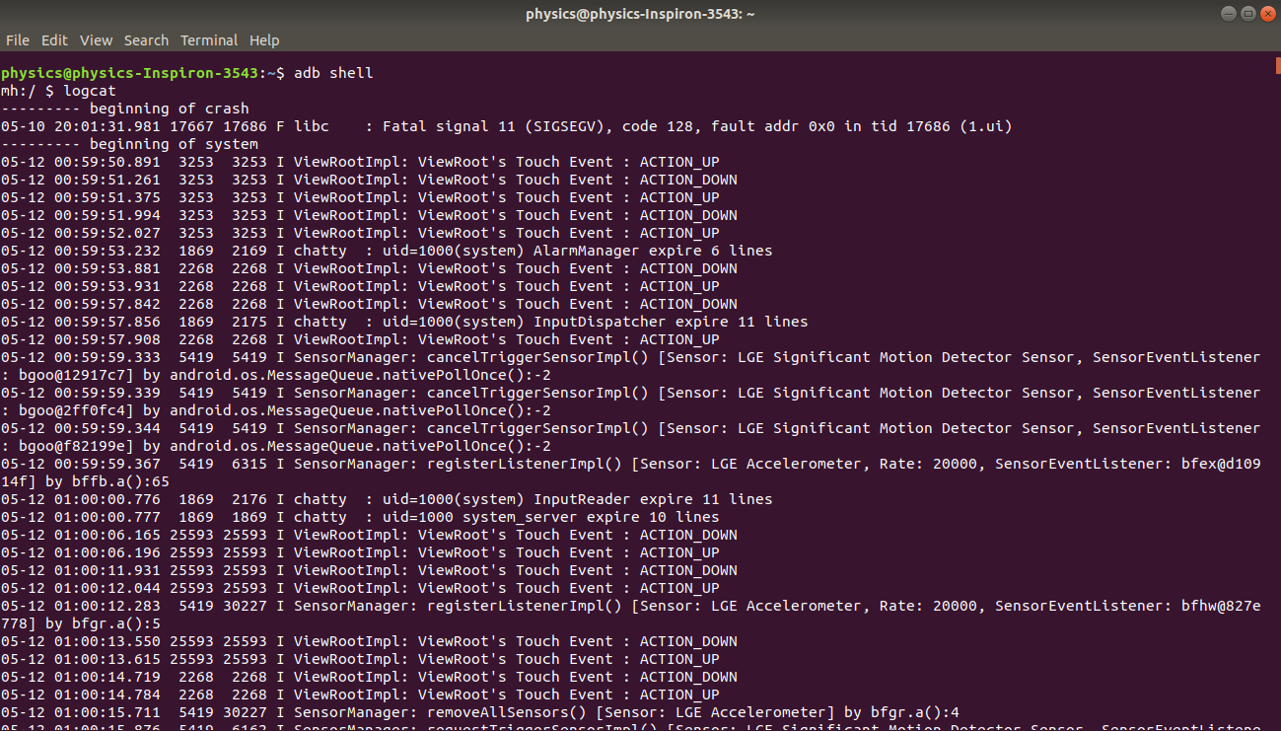Click the log line timestamped 00:59:50.891

pos(360,162)
